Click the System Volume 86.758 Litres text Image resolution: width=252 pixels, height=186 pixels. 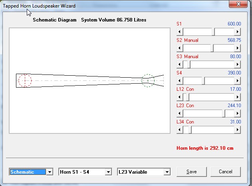[x=114, y=20]
